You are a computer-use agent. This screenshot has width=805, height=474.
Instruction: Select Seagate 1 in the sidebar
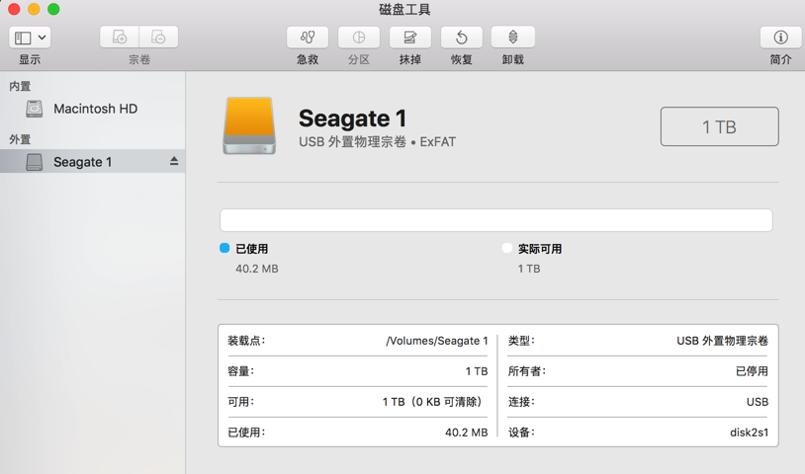[x=82, y=162]
